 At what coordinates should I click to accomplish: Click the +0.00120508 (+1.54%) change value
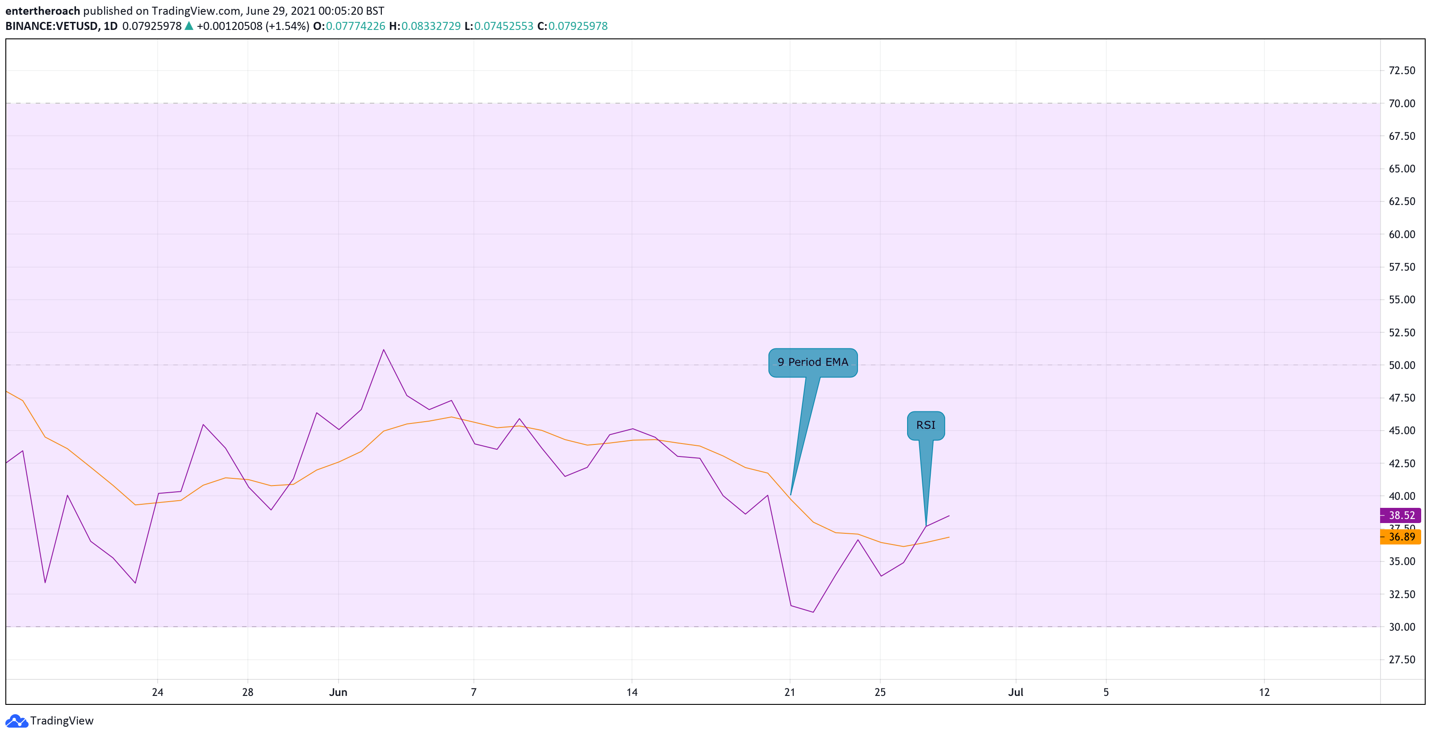pyautogui.click(x=253, y=26)
